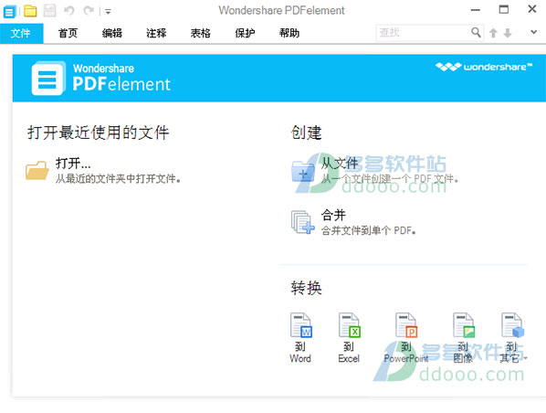Maximize the PDFelement window

pos(503,9)
